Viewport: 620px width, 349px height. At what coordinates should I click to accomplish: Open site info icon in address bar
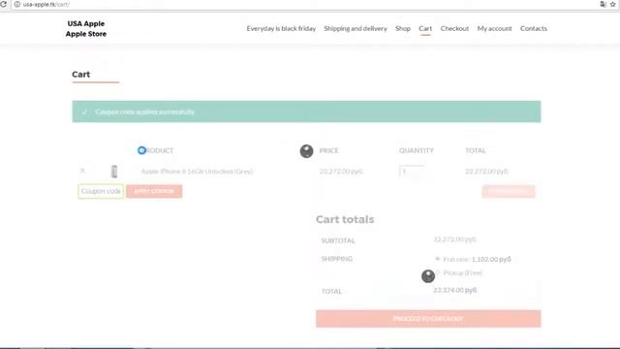[x=17, y=4]
